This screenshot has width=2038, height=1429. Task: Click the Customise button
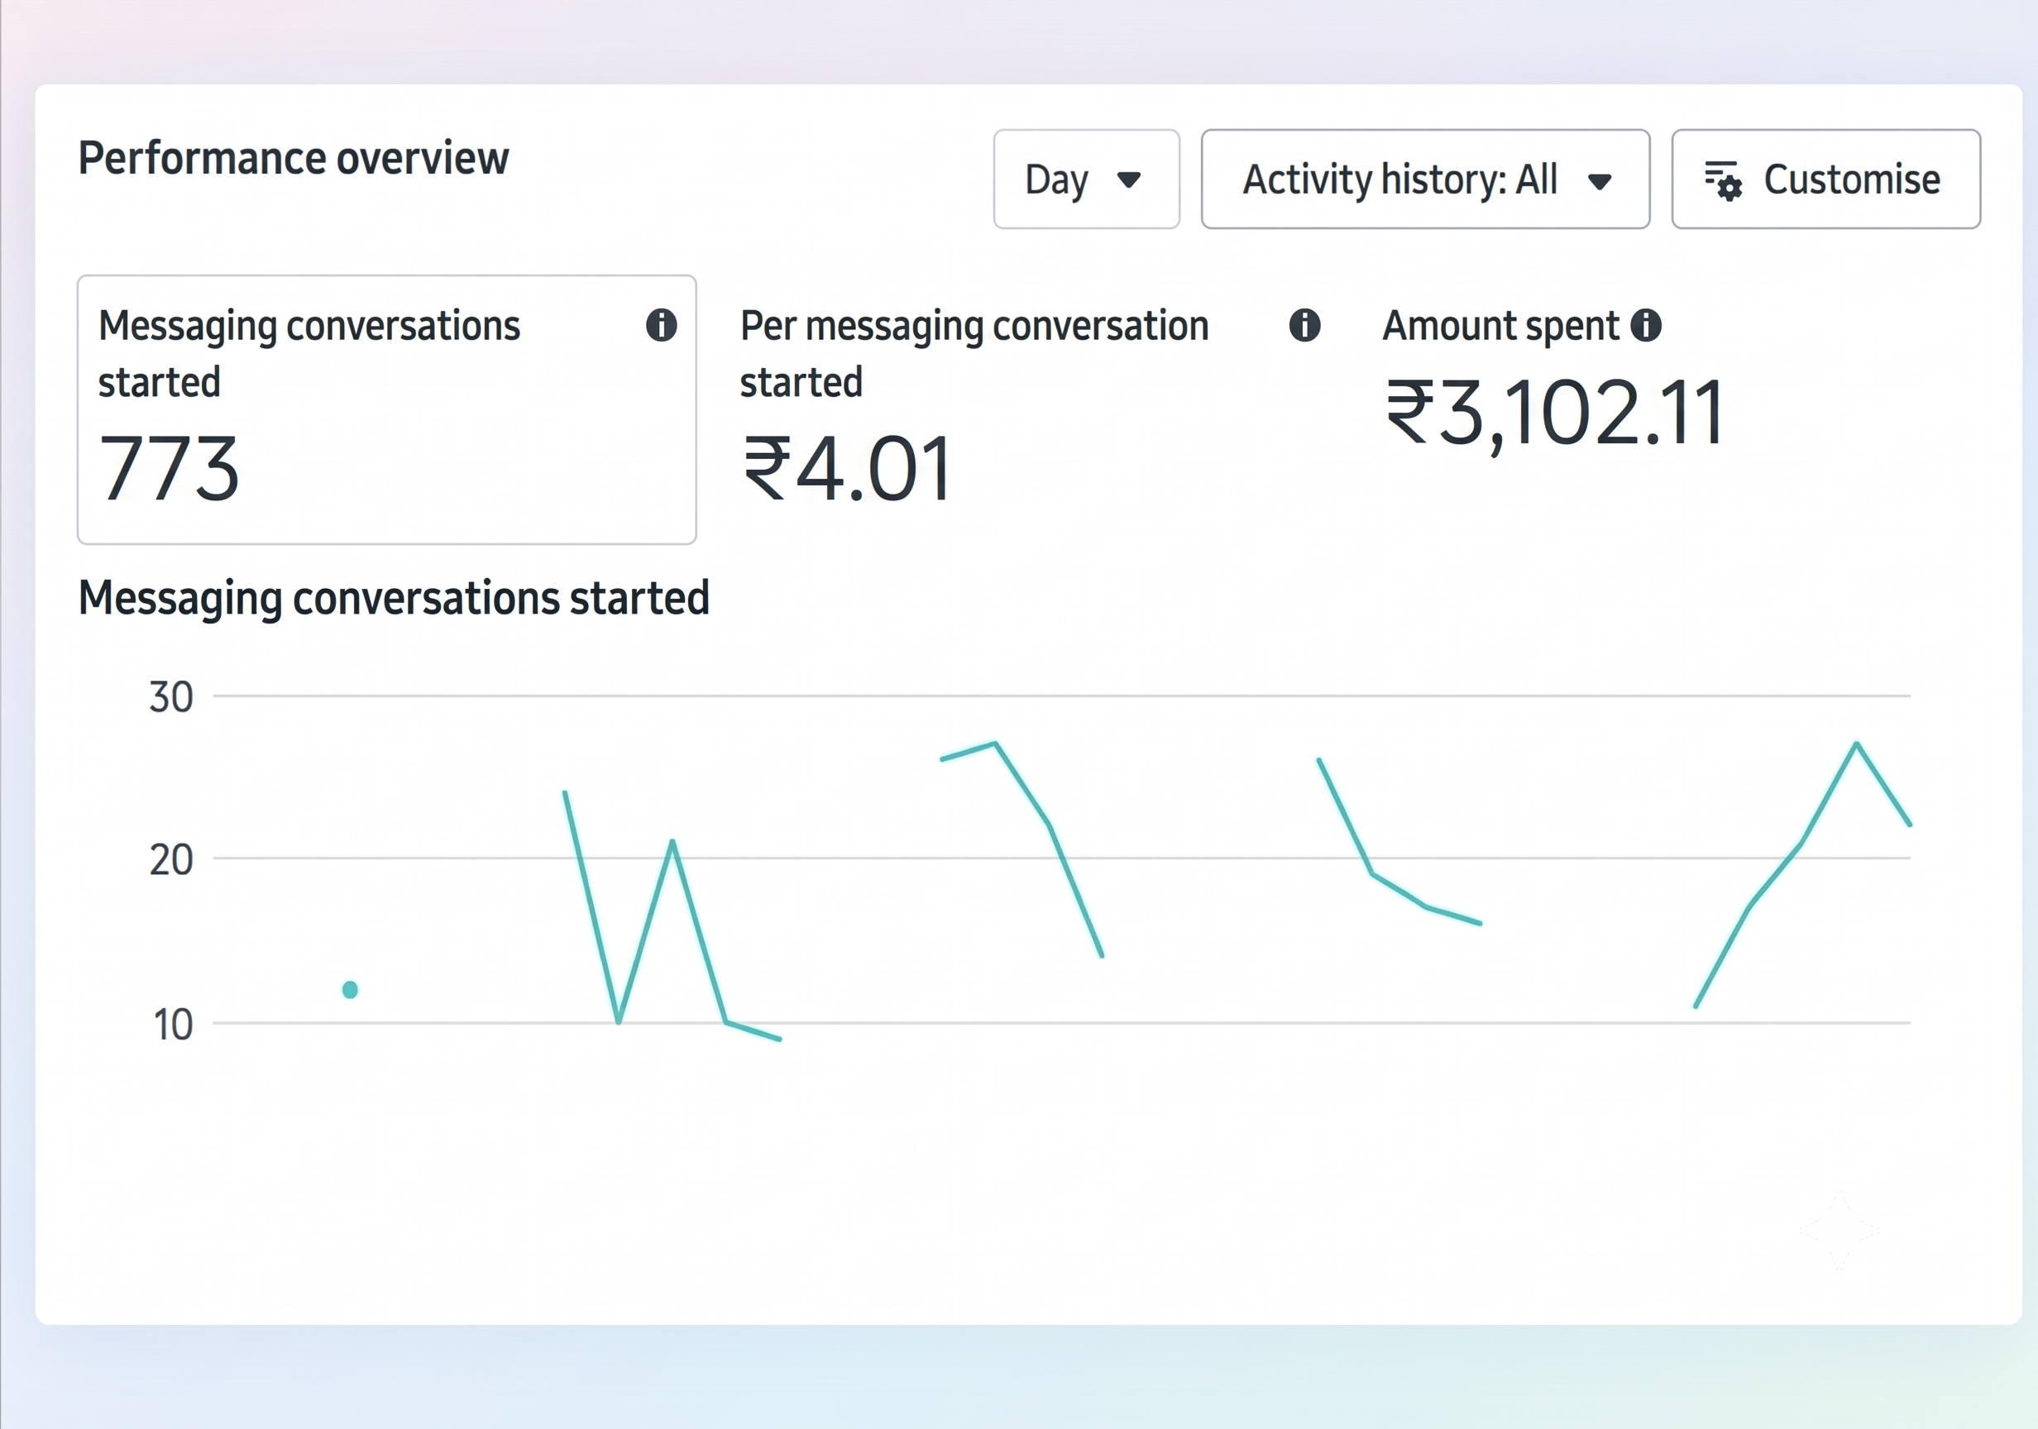1826,179
